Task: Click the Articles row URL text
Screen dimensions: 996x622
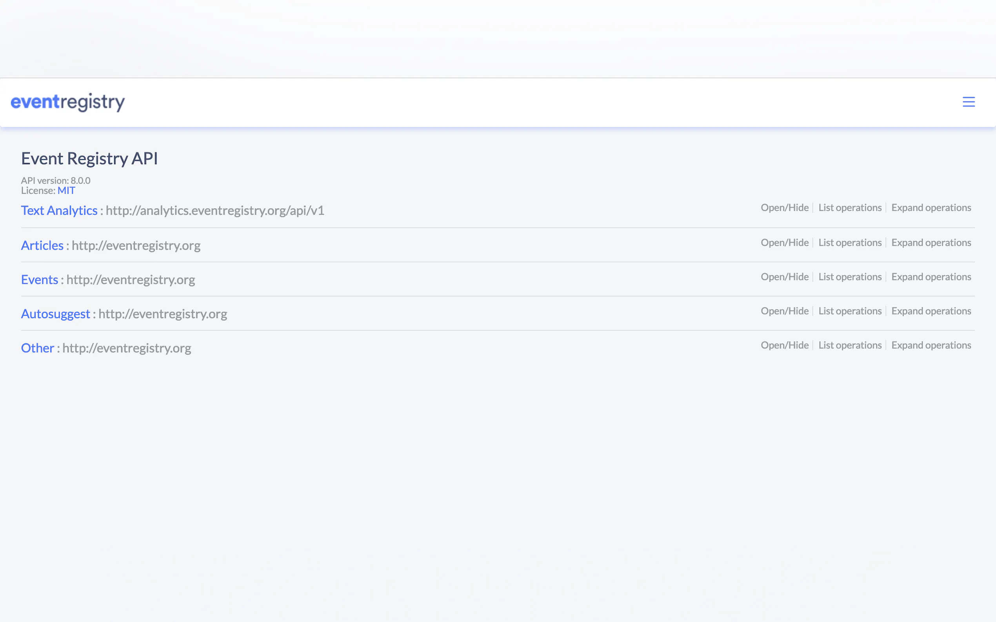Action: tap(136, 245)
